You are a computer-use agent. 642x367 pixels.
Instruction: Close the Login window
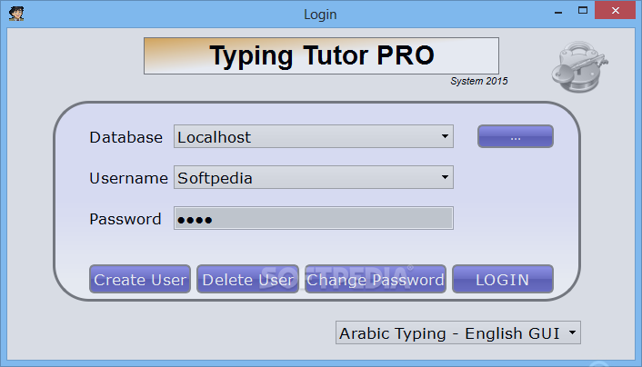pos(615,10)
